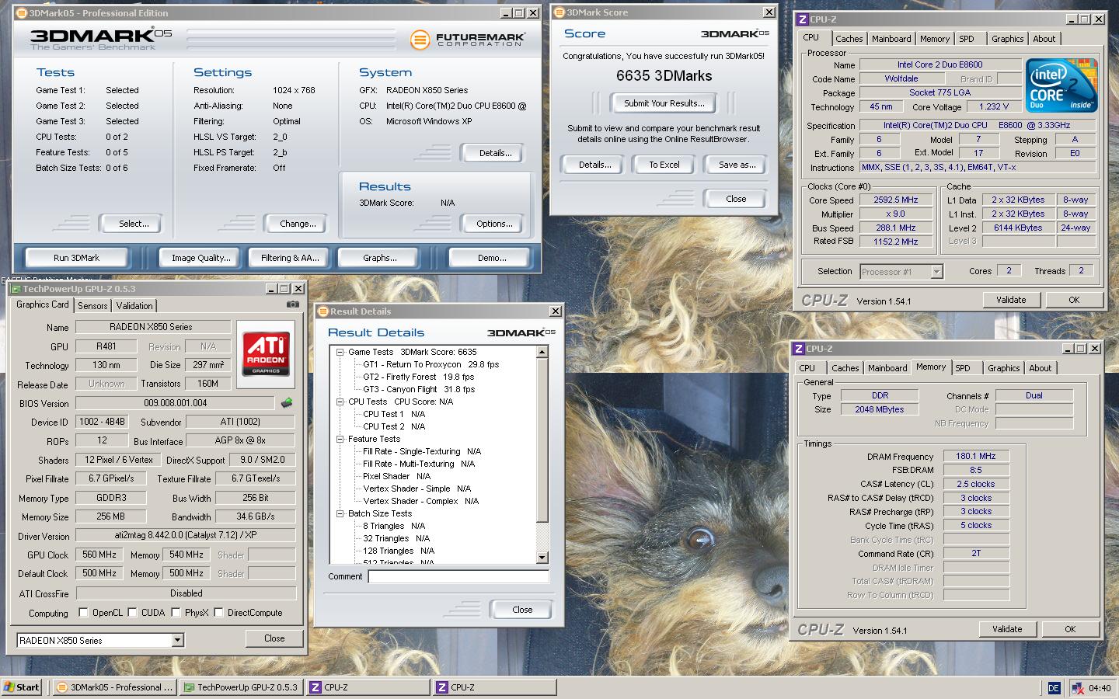This screenshot has height=699, width=1119.
Task: Open the first CPU-Z taskbar item
Action: tap(368, 687)
